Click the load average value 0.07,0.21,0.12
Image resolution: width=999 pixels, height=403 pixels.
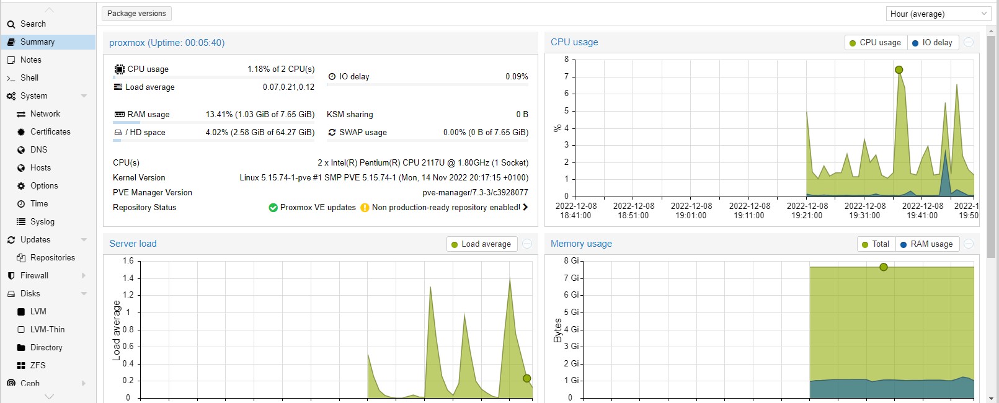288,87
